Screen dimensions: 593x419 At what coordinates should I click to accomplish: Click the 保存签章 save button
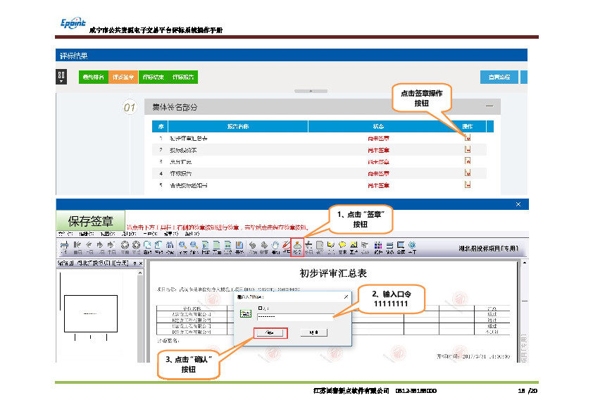pos(91,220)
